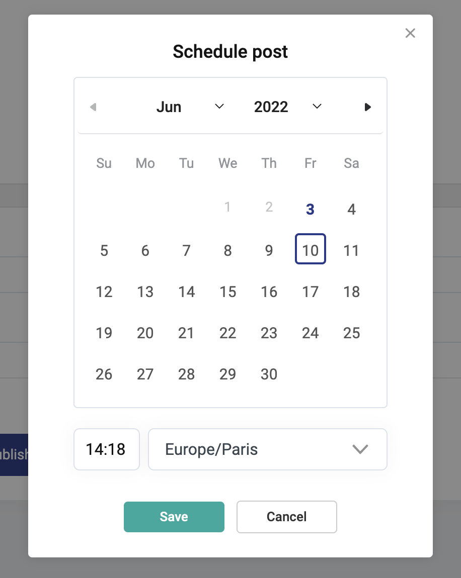461x578 pixels.
Task: Choose June 30 as the date
Action: pos(269,374)
